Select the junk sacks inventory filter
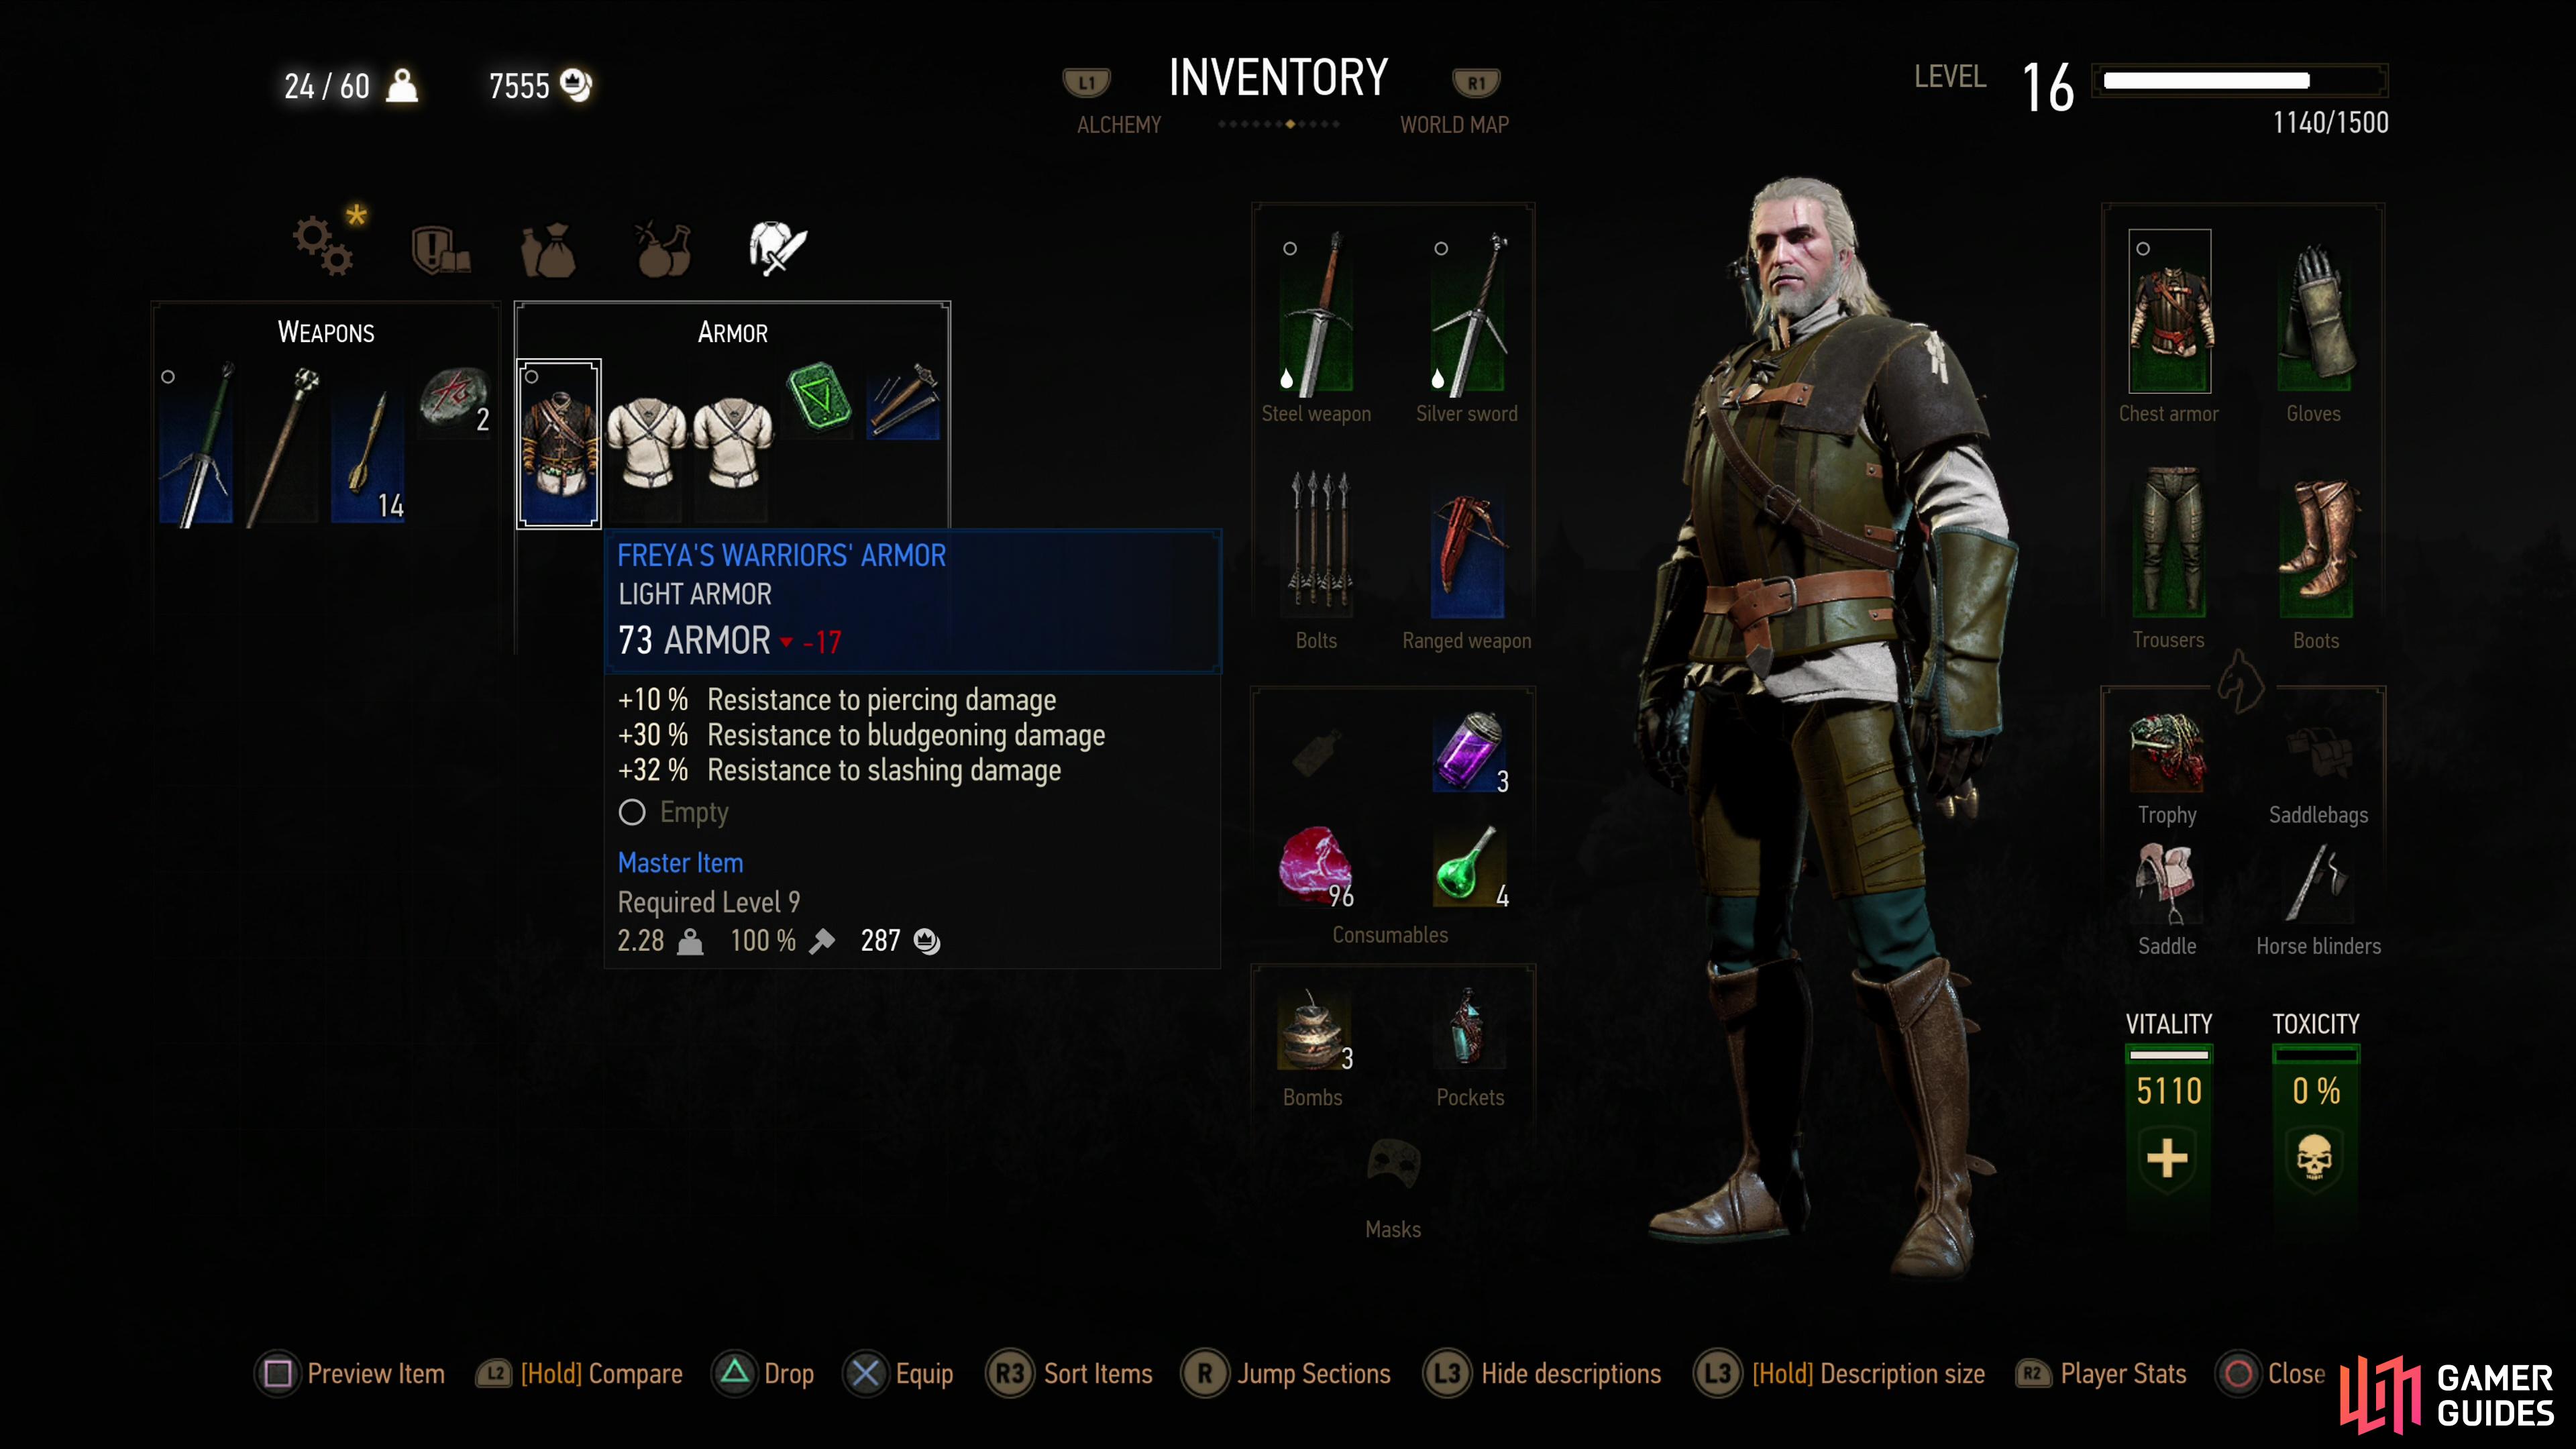This screenshot has width=2576, height=1449. tap(548, 249)
